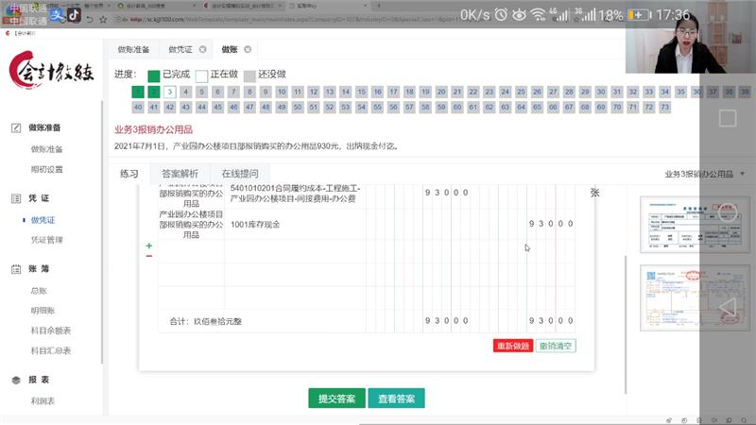Switch to the 答案解析 tab
Viewport: 756px width, 425px height.
click(x=180, y=174)
